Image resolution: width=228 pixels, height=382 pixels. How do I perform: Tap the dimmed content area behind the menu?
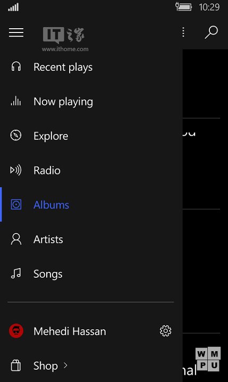(x=205, y=215)
